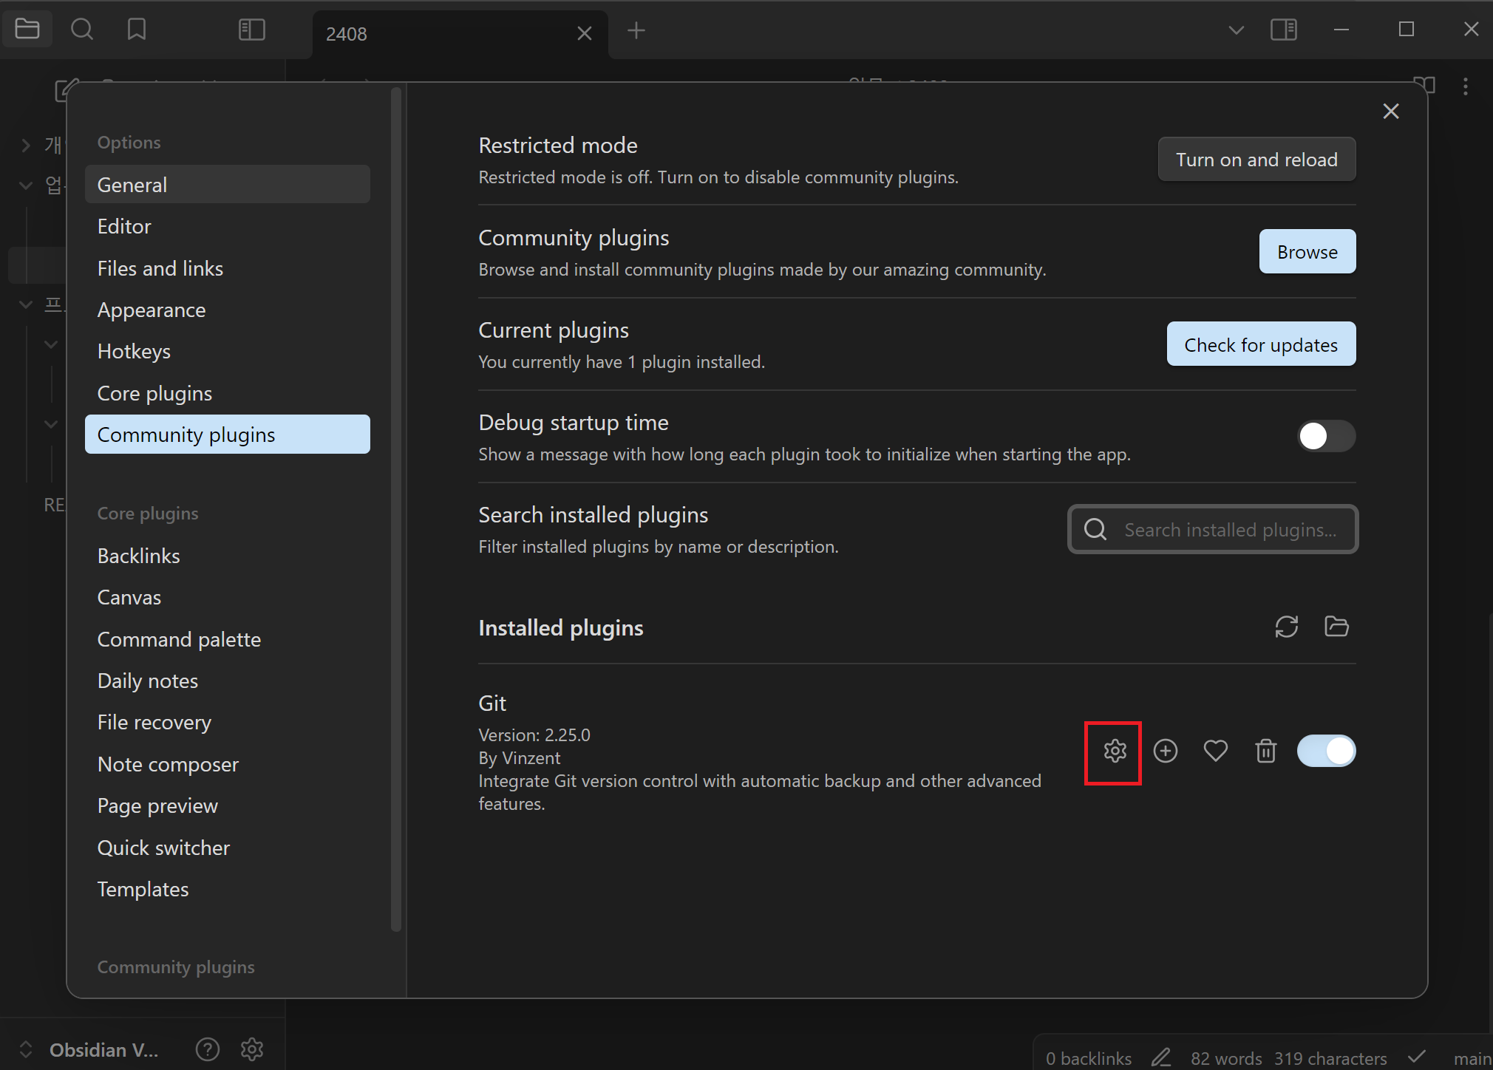Uninstall Git plugin with trash icon
Image resolution: width=1493 pixels, height=1070 pixels.
(x=1265, y=752)
